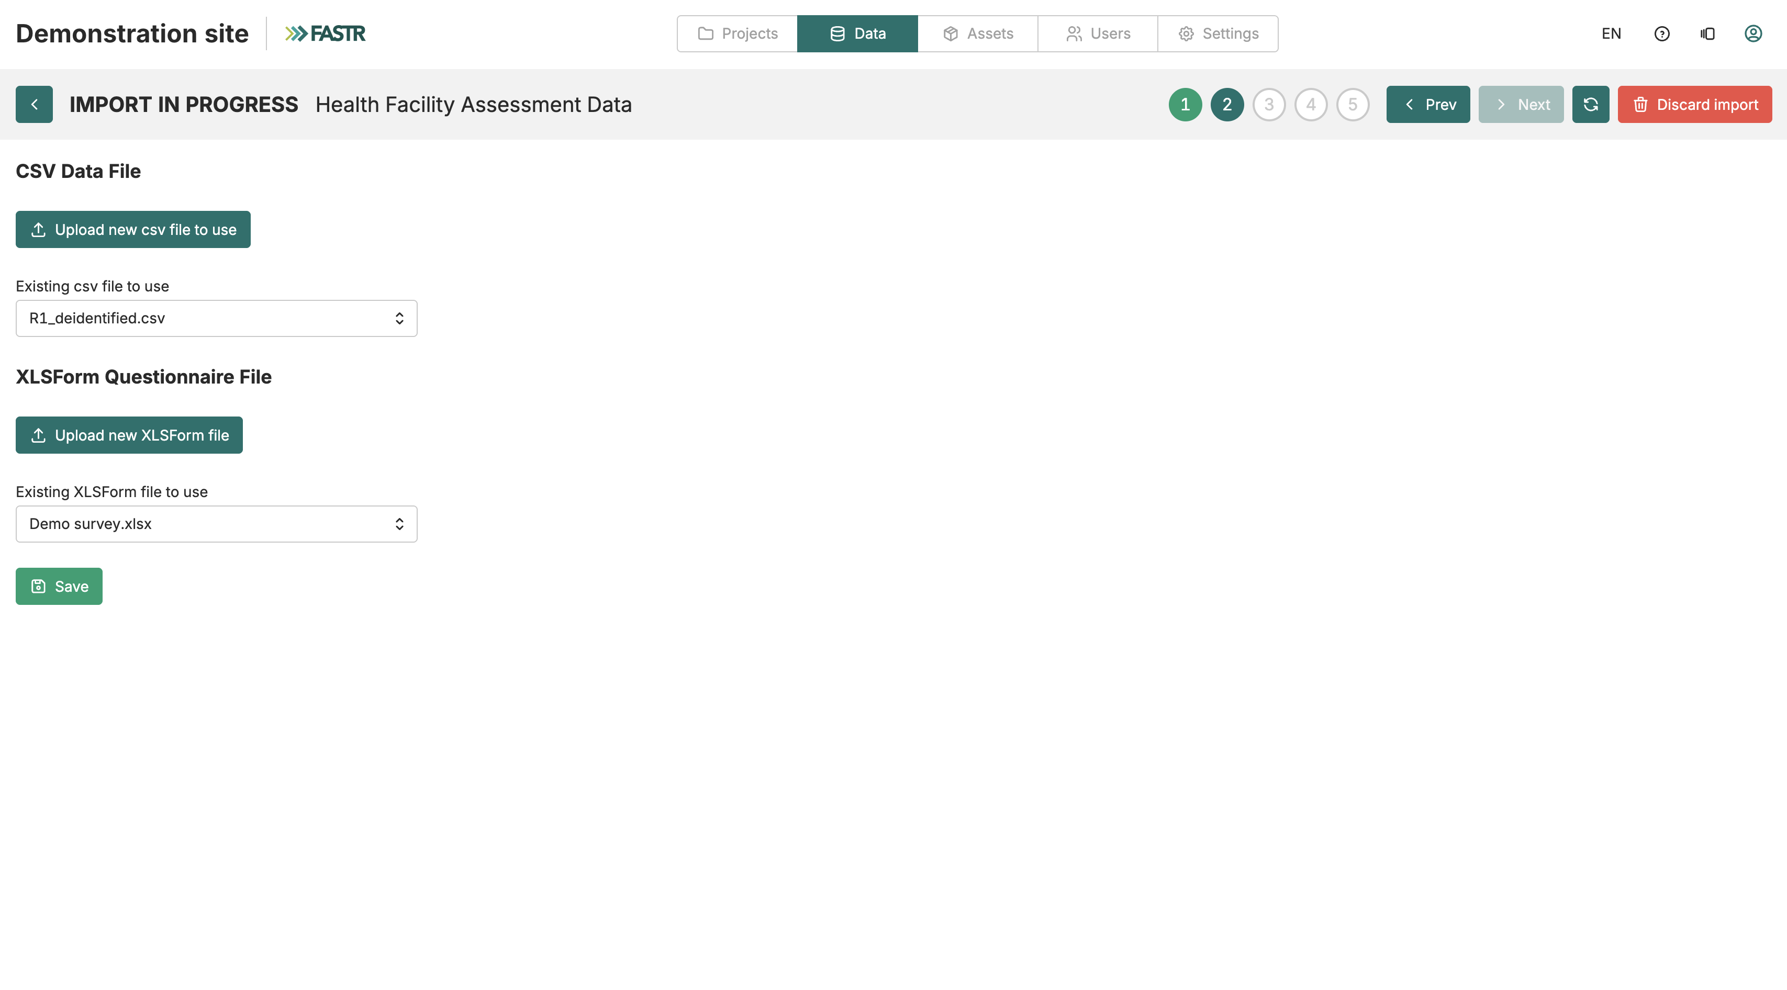
Task: Jump to import step 1
Action: [x=1186, y=105]
